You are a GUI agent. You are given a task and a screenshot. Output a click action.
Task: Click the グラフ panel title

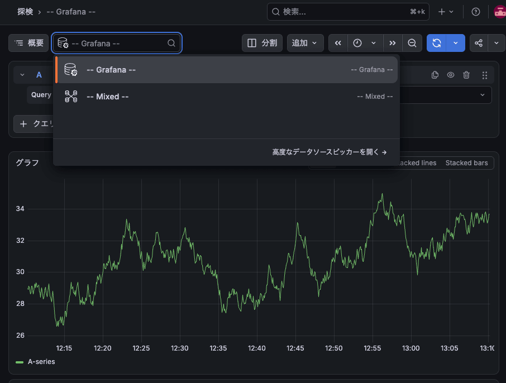click(27, 162)
